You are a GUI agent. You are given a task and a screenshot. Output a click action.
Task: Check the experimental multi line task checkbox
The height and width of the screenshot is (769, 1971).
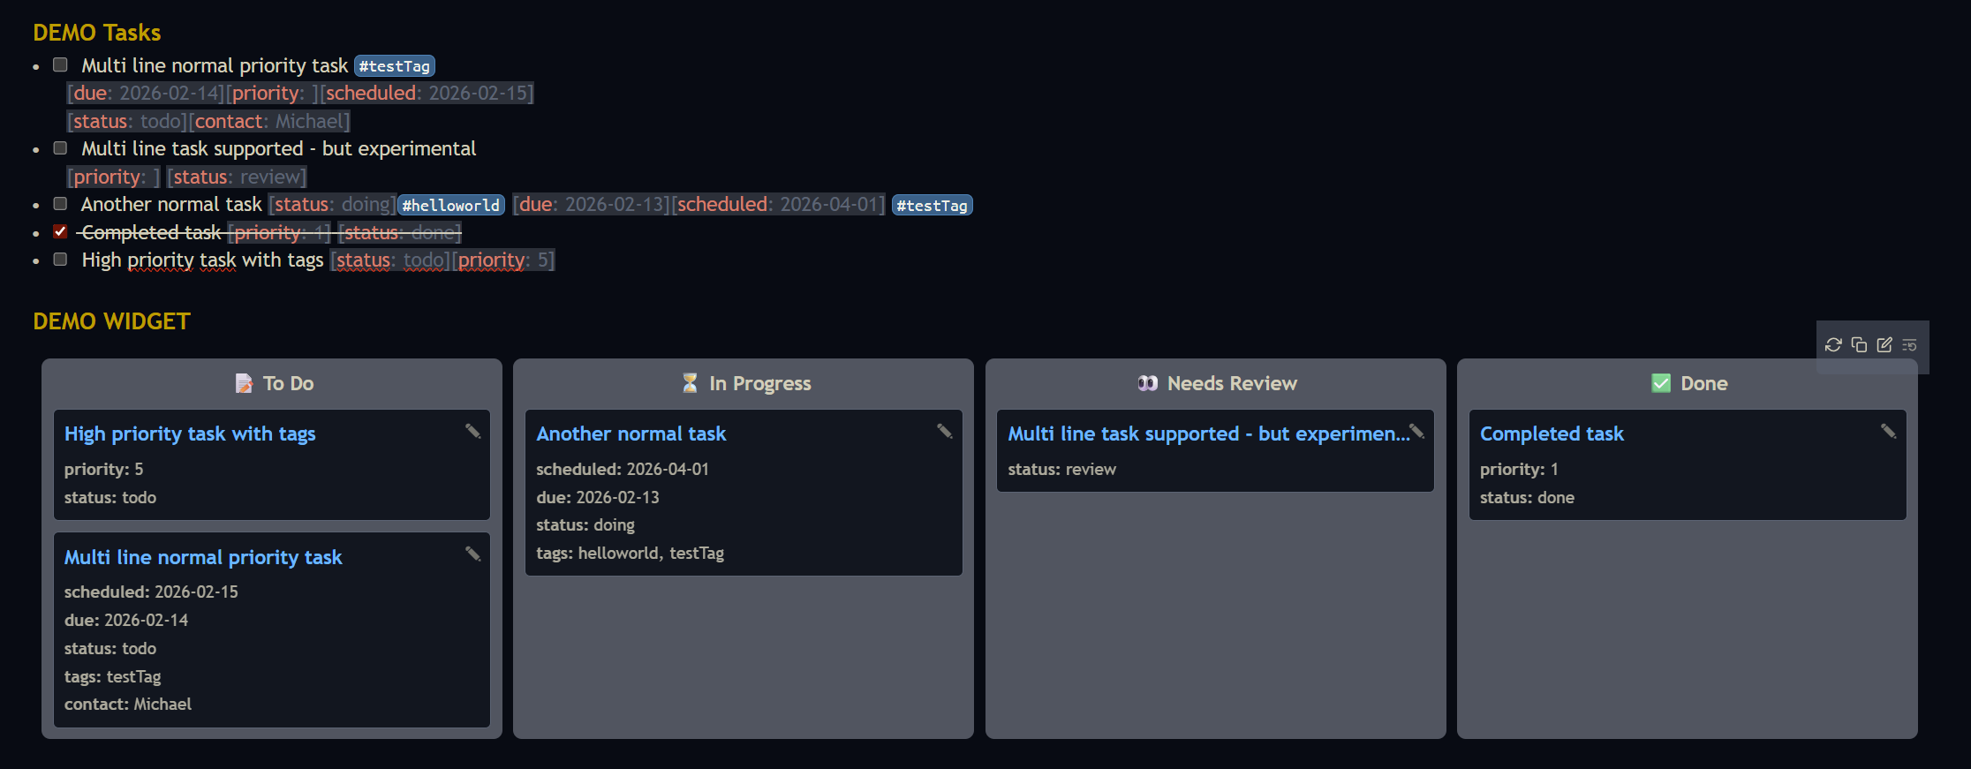pyautogui.click(x=60, y=148)
